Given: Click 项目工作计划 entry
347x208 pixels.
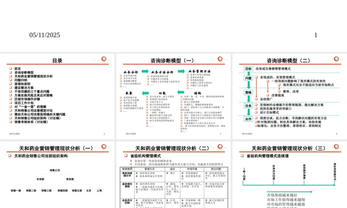Looking at the screenshot, I should 24,103.
